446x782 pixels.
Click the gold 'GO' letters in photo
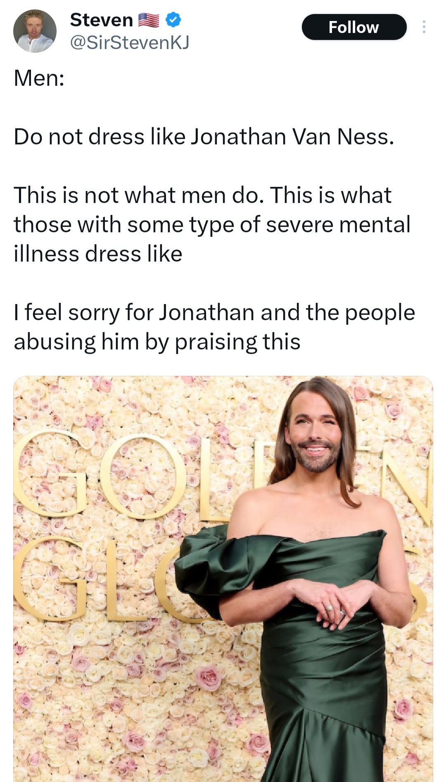[99, 475]
